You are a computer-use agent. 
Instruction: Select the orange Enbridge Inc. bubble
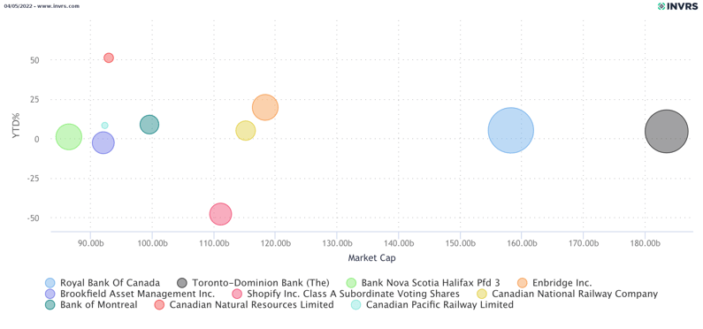[265, 108]
